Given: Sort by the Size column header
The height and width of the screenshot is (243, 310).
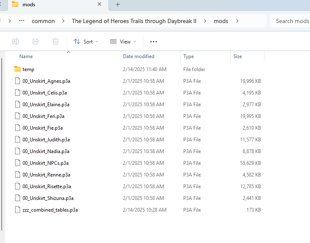Looking at the screenshot, I should tap(238, 56).
